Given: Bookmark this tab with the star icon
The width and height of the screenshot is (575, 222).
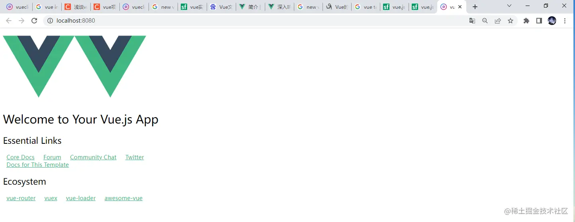Looking at the screenshot, I should pyautogui.click(x=510, y=21).
